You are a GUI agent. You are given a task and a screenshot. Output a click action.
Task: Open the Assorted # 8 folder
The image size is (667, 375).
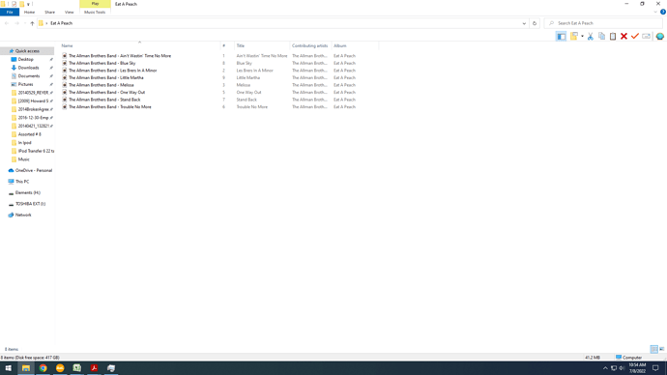point(29,134)
